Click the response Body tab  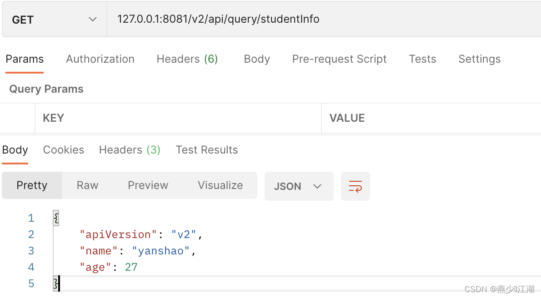[x=15, y=150]
